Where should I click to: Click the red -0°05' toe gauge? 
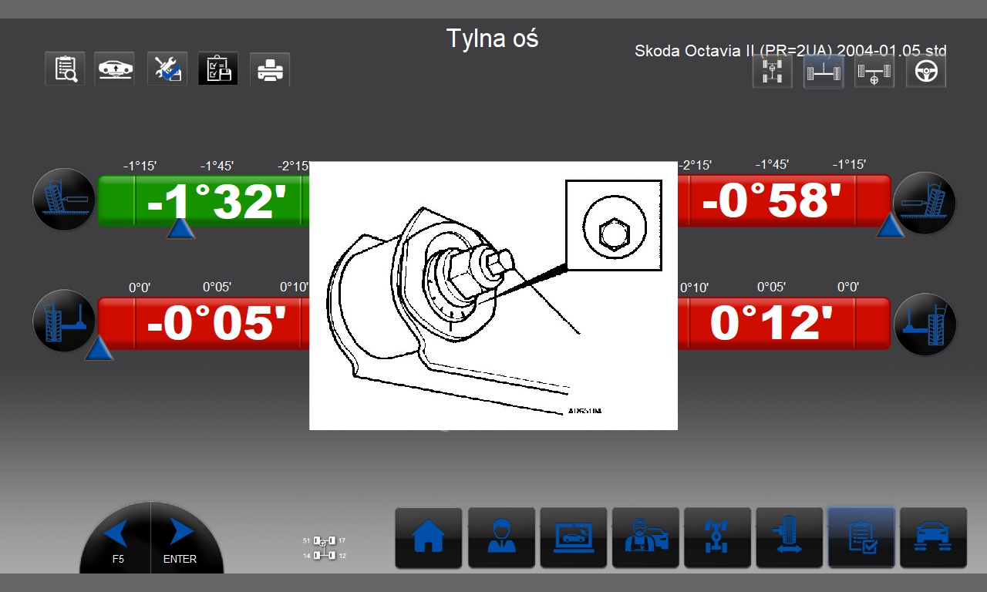(x=204, y=323)
